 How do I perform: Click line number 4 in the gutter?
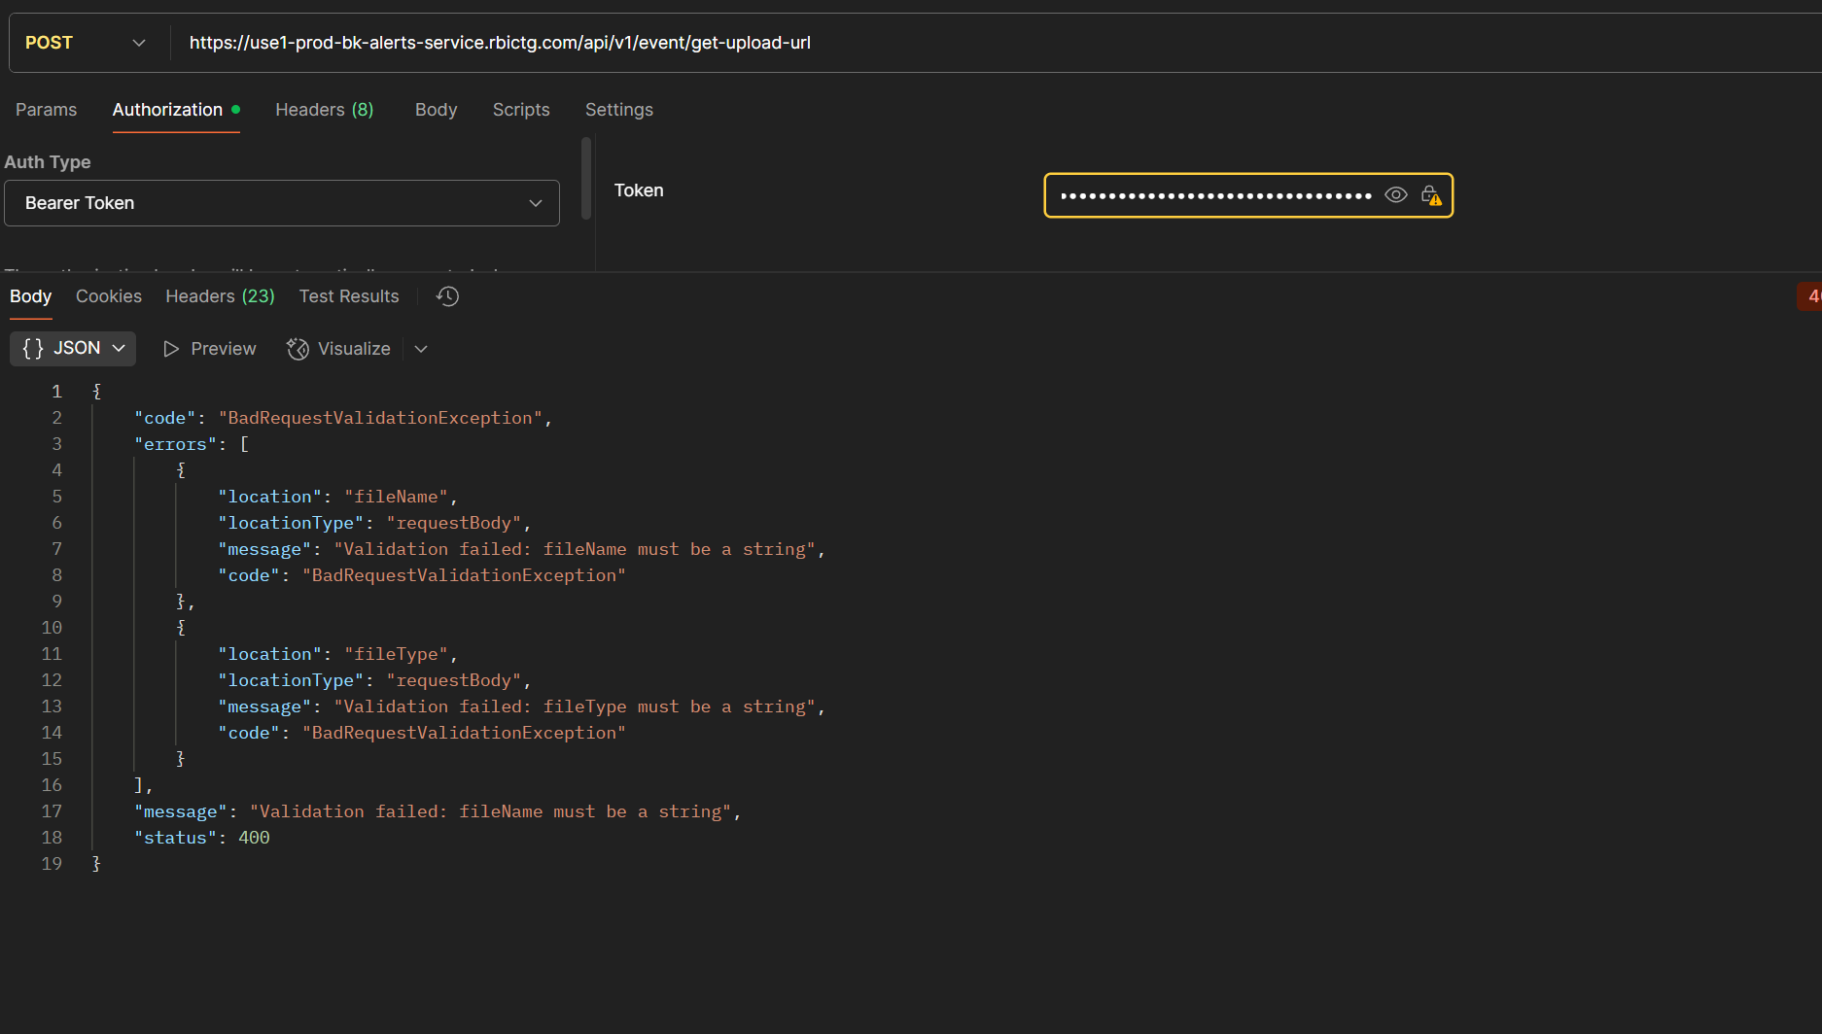(56, 470)
